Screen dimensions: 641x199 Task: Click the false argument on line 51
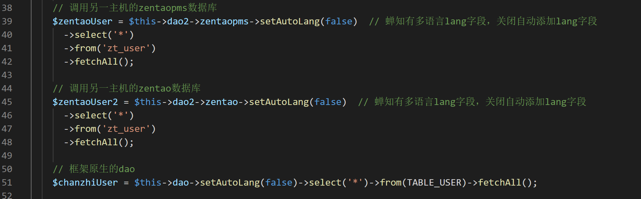pyautogui.click(x=279, y=182)
